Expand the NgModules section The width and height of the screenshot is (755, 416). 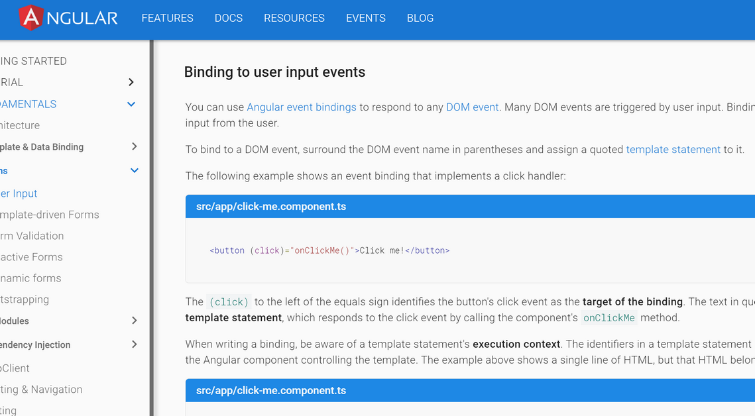(134, 321)
